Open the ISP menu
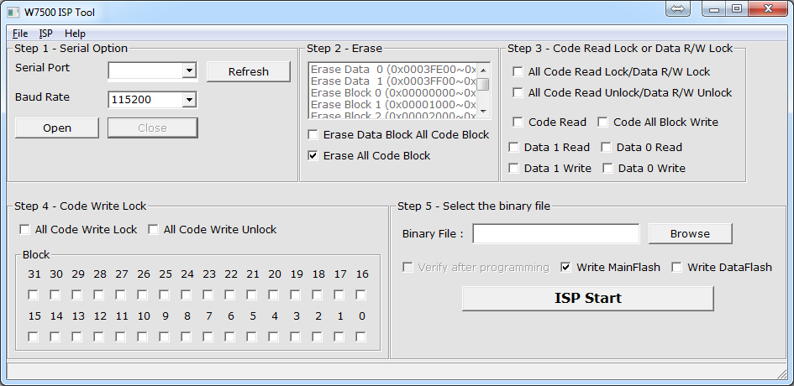Viewport: 794px width, 386px height. point(45,34)
